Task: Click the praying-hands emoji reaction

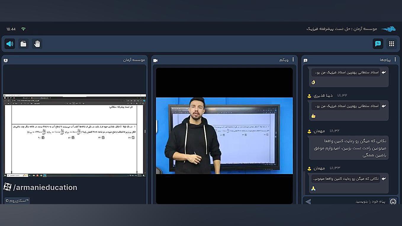Action: (x=313, y=188)
